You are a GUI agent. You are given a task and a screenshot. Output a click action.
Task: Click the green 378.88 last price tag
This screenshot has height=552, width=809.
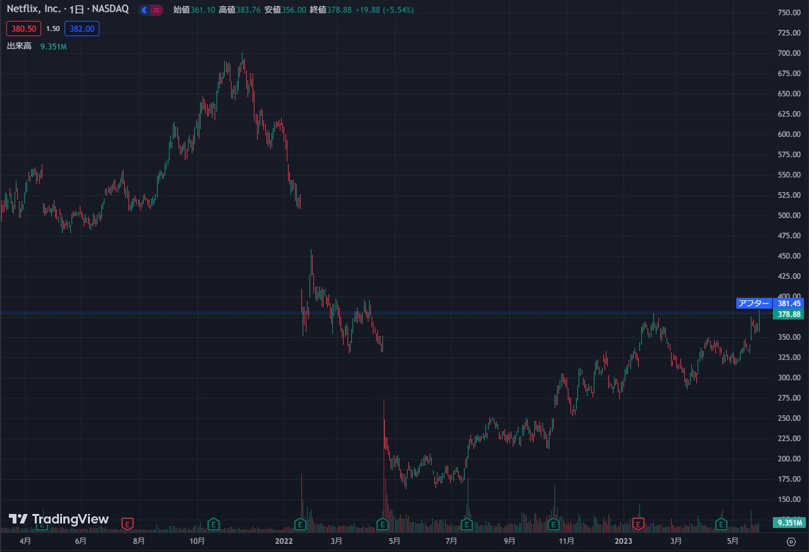789,314
